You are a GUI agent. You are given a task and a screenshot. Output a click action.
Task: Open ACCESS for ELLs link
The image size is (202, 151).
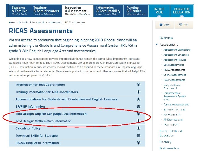172,115
